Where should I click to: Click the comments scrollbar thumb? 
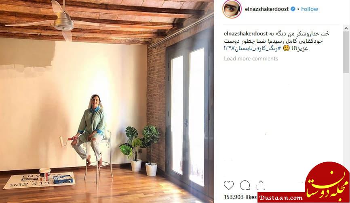point(346,52)
